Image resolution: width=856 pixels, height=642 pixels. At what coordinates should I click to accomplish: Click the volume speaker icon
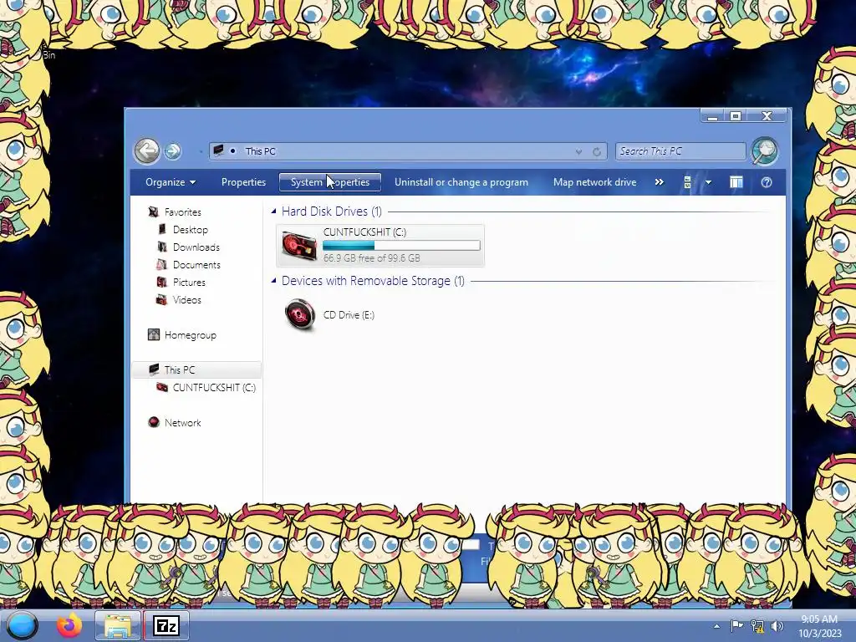coord(777,625)
